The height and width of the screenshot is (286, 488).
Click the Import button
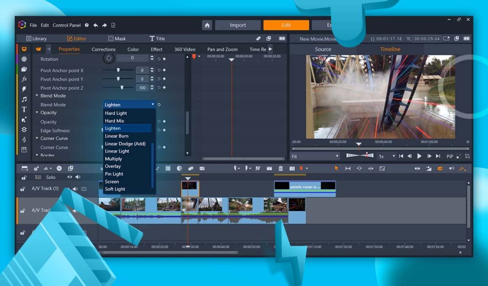pos(238,25)
